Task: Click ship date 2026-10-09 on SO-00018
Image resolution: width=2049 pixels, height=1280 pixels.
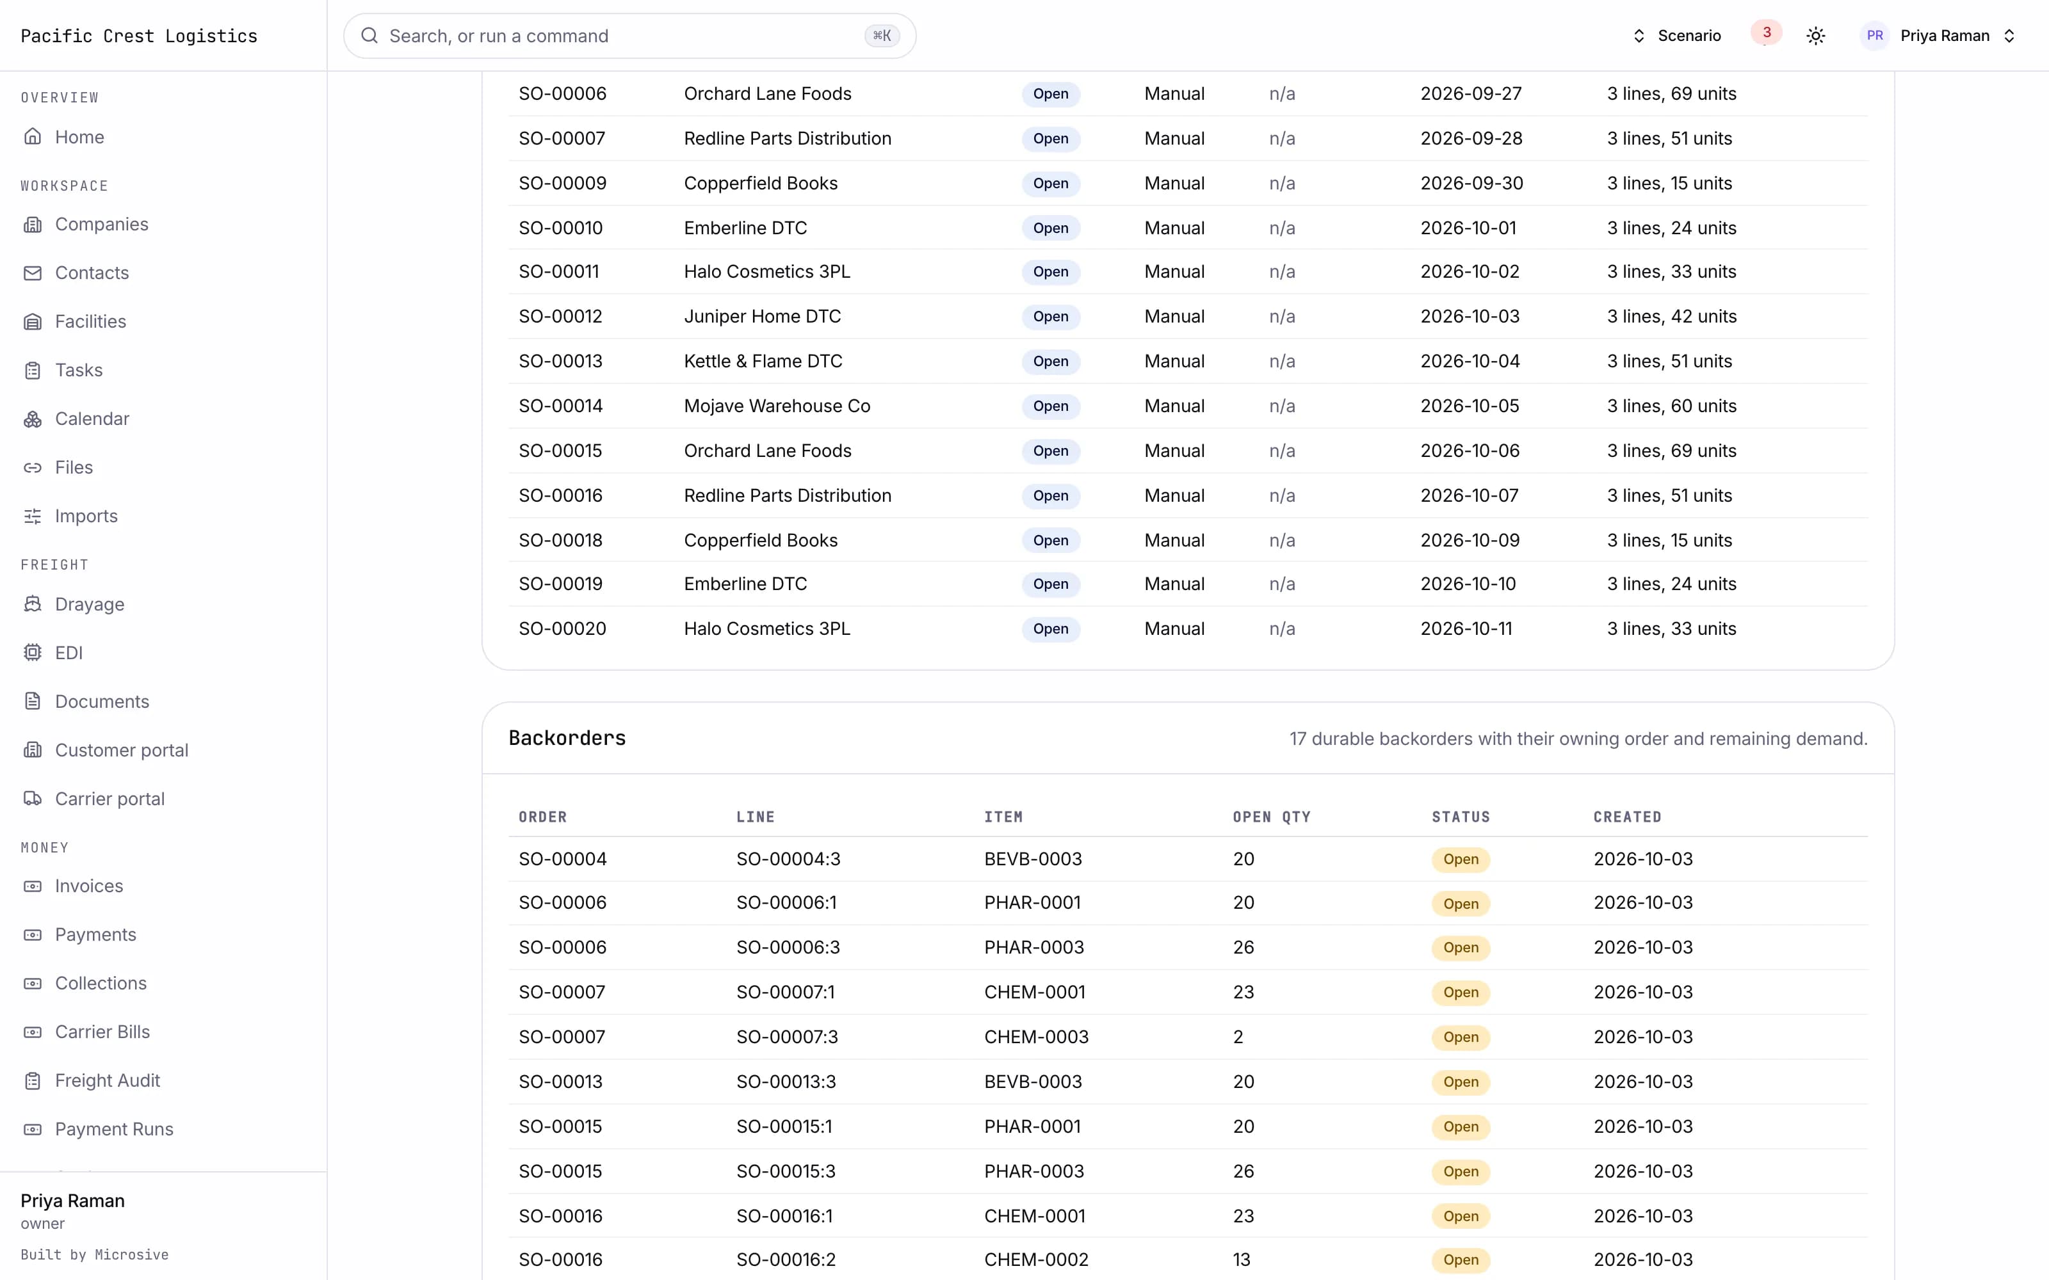Action: (1470, 540)
